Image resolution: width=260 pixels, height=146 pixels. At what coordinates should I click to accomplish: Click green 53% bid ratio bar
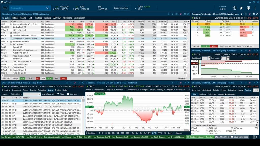tap(205, 46)
